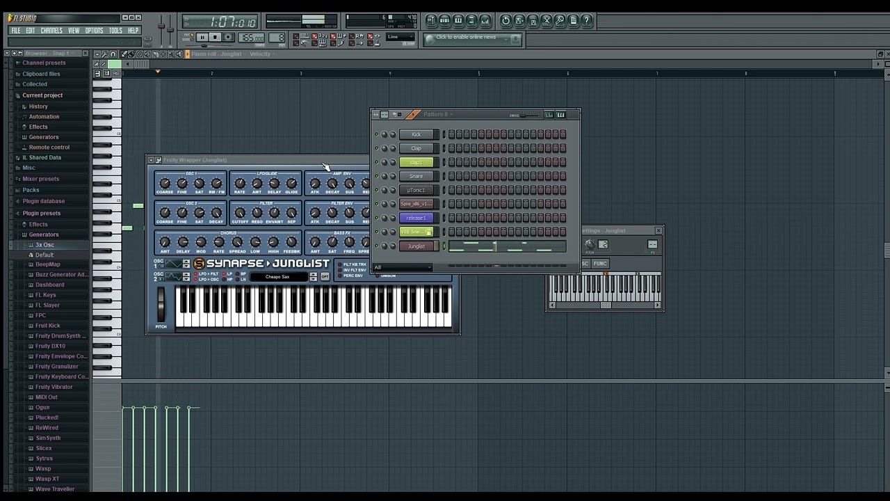Screen dimensions: 890x501
Task: Toggle the µTonic1 channel mute LED
Action: pos(376,190)
